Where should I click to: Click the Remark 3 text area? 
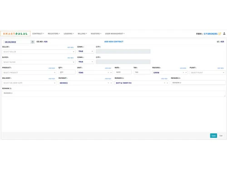[113, 93]
